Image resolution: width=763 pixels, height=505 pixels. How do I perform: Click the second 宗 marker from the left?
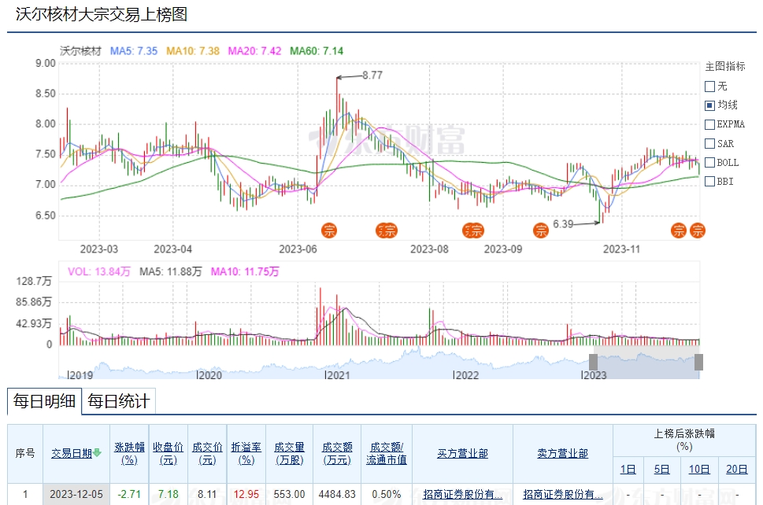coord(387,230)
